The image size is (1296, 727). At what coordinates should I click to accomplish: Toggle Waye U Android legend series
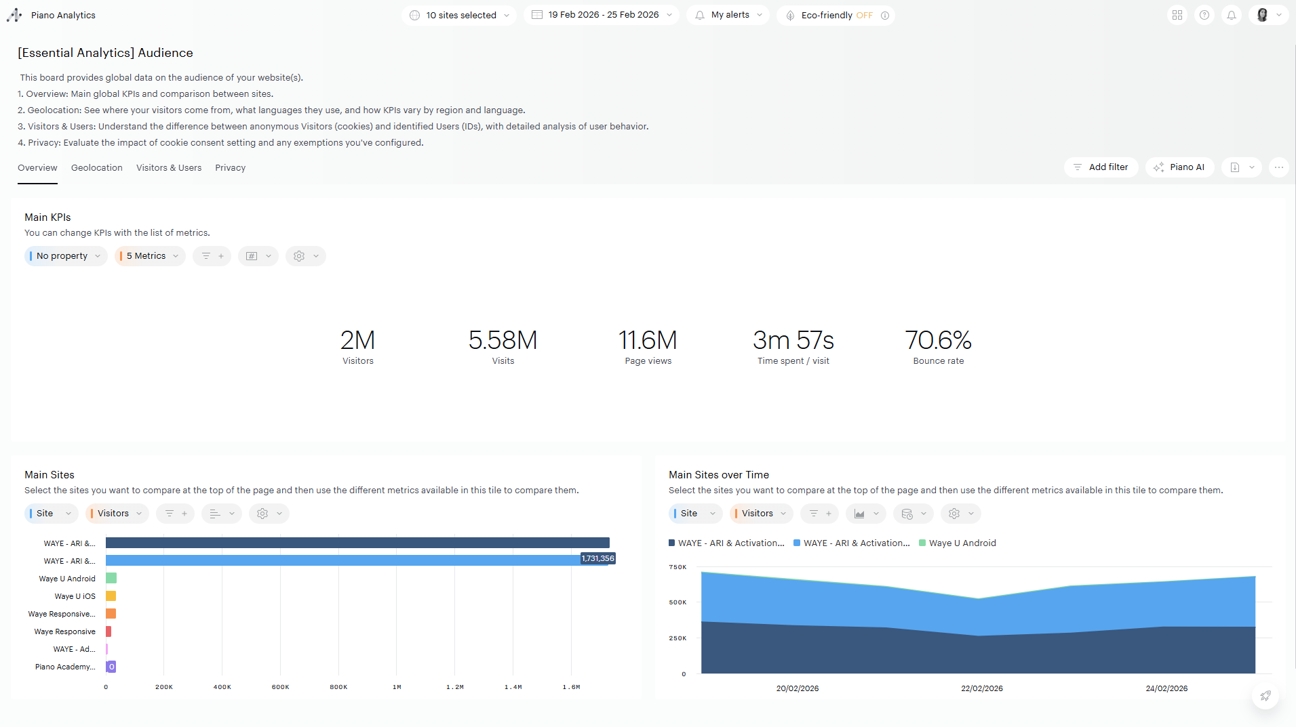958,543
